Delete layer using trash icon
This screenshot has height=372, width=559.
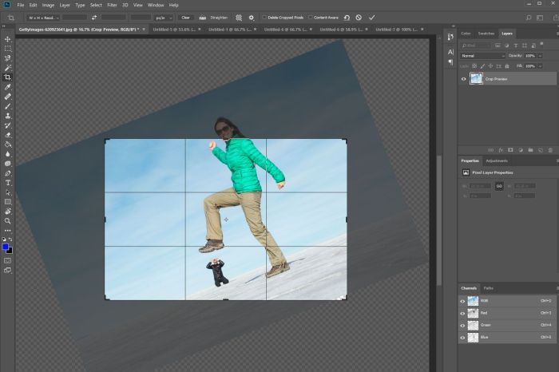coord(550,150)
